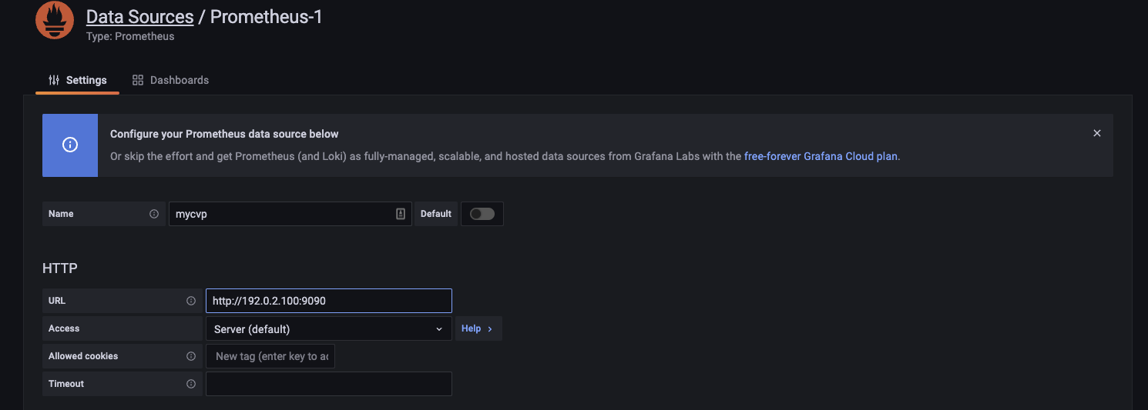Screen dimensions: 1148x410
Task: Open the Data Sources breadcrumb link
Action: [x=139, y=17]
